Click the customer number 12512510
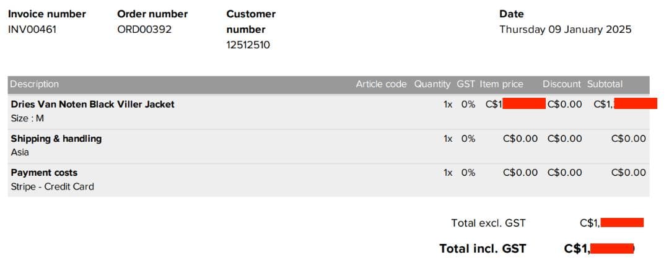 (248, 45)
